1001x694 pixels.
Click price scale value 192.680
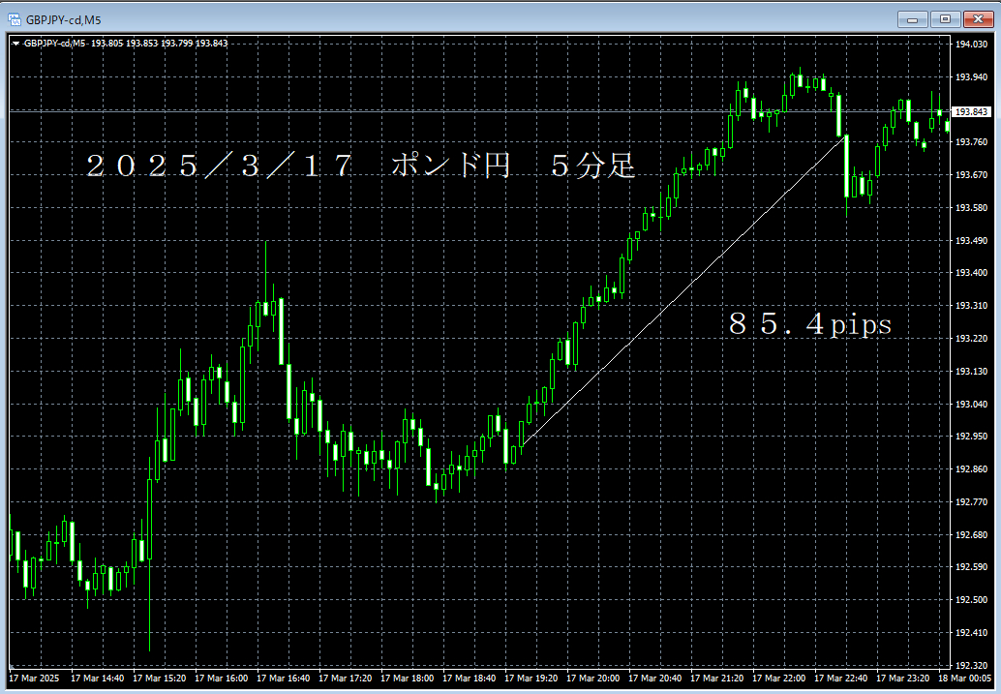point(971,535)
